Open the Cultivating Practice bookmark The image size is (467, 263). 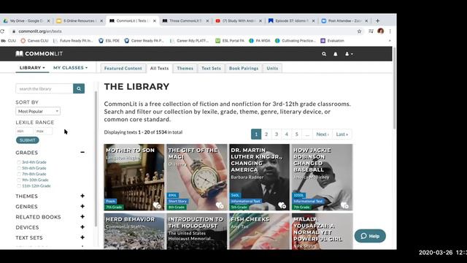click(x=296, y=41)
